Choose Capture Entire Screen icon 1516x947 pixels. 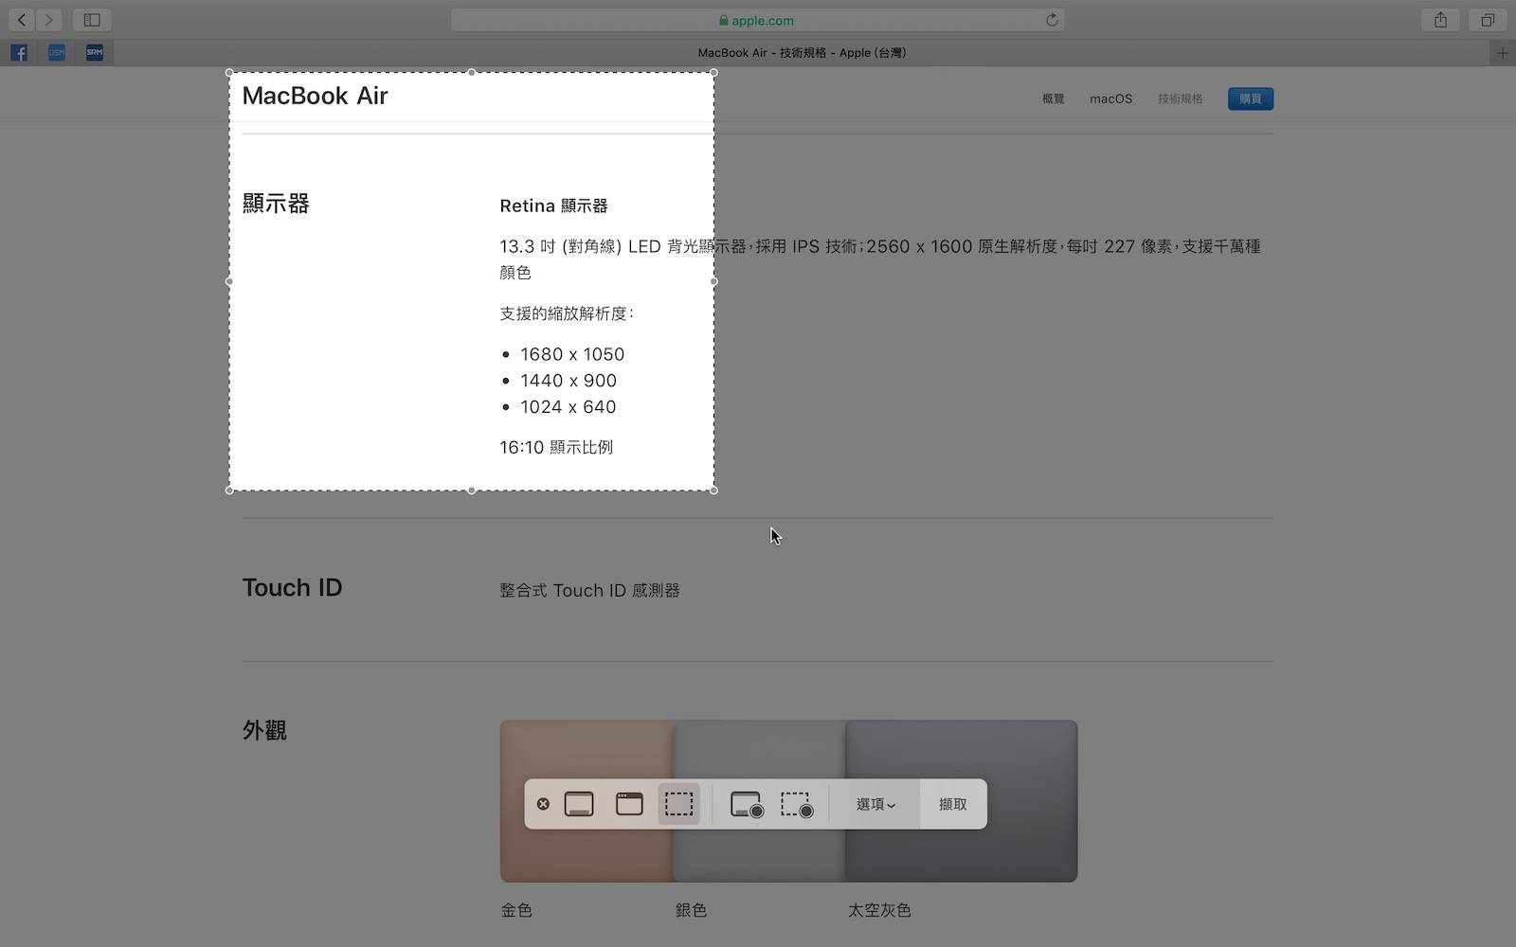pos(579,804)
